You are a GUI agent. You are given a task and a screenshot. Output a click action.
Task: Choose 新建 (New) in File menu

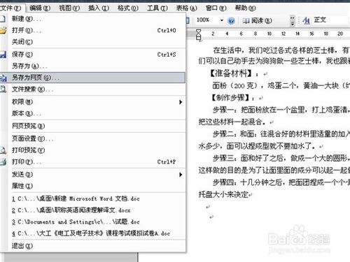[x=93, y=19]
